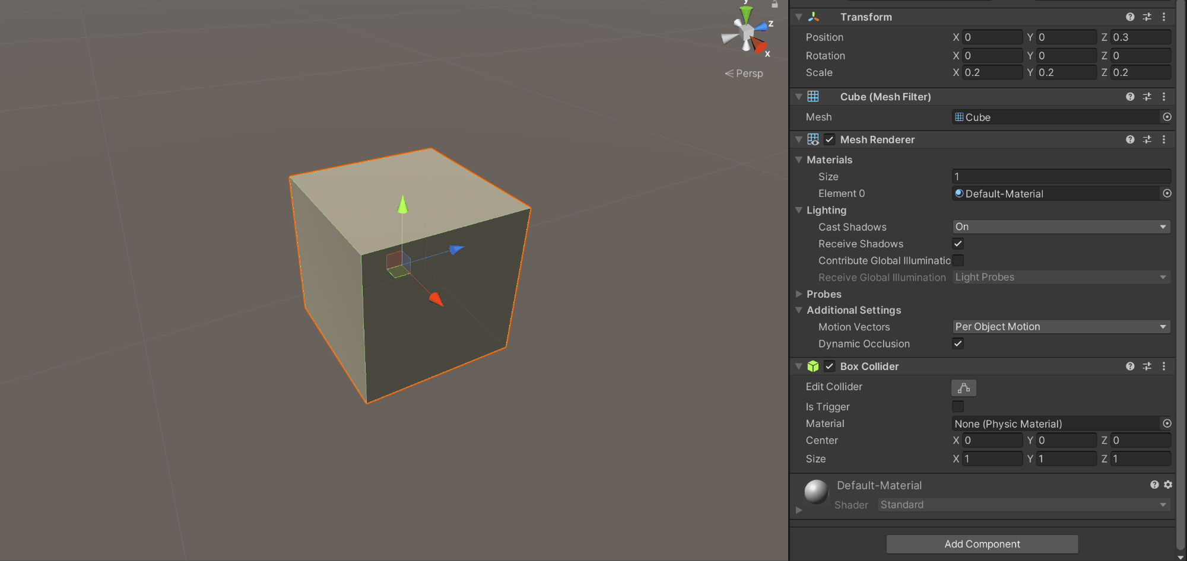Click the Transform help question mark icon
This screenshot has width=1187, height=561.
(x=1129, y=17)
